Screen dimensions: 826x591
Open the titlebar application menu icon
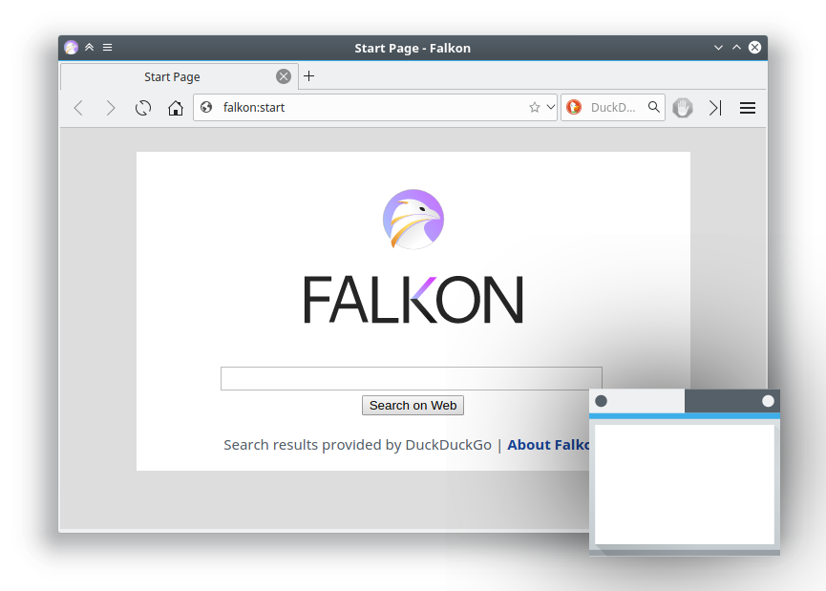pos(108,48)
